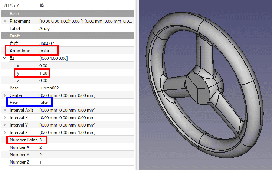Expand the Center property row
This screenshot has width=272, height=170.
[5, 95]
